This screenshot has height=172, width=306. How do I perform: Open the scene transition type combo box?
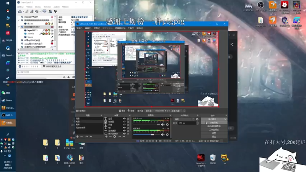pyautogui.click(x=184, y=119)
